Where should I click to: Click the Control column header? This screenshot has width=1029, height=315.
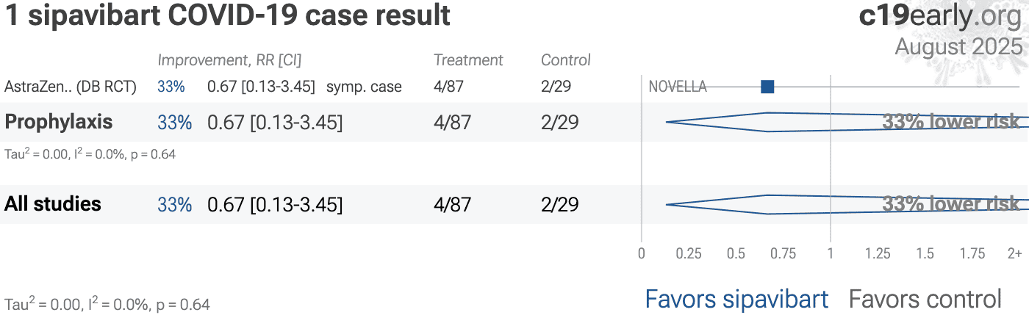pyautogui.click(x=566, y=60)
